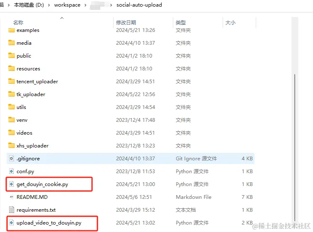This screenshot has height=232, width=313.
Task: Select the media folder name
Action: pyautogui.click(x=24, y=43)
